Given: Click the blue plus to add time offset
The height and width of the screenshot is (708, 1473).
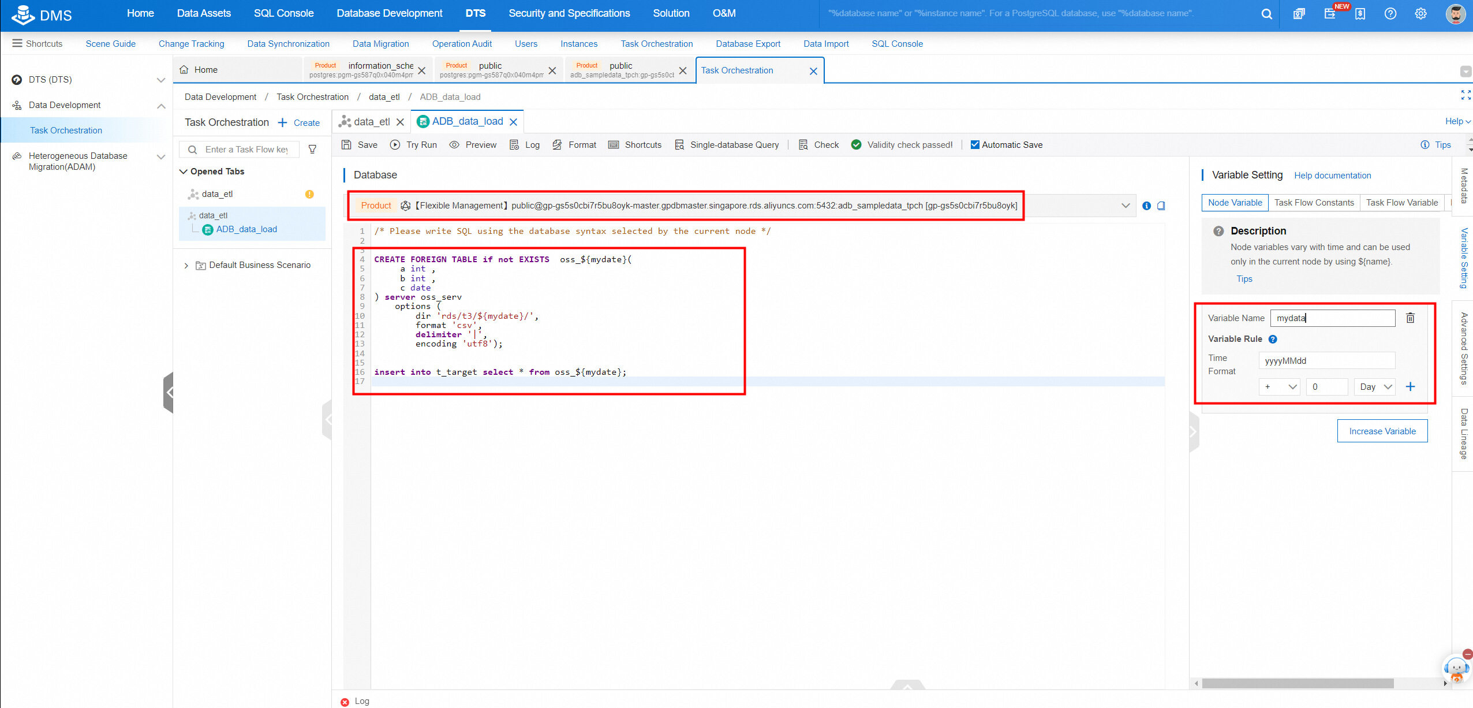Looking at the screenshot, I should (x=1410, y=387).
